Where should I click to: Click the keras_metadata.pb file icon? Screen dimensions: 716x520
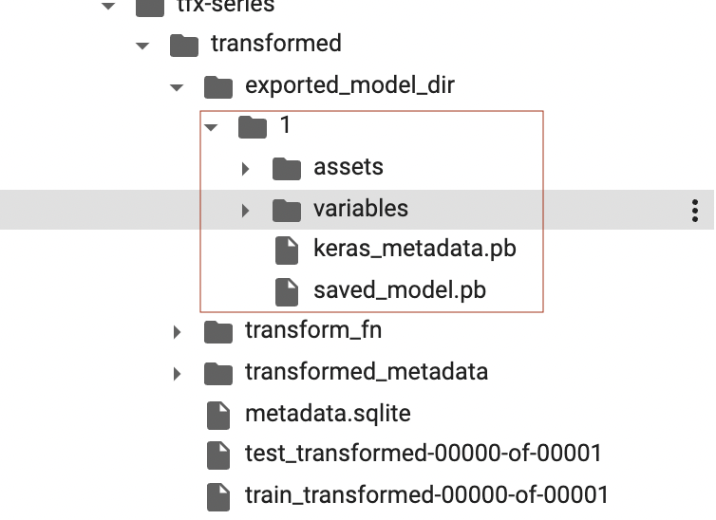click(x=287, y=250)
